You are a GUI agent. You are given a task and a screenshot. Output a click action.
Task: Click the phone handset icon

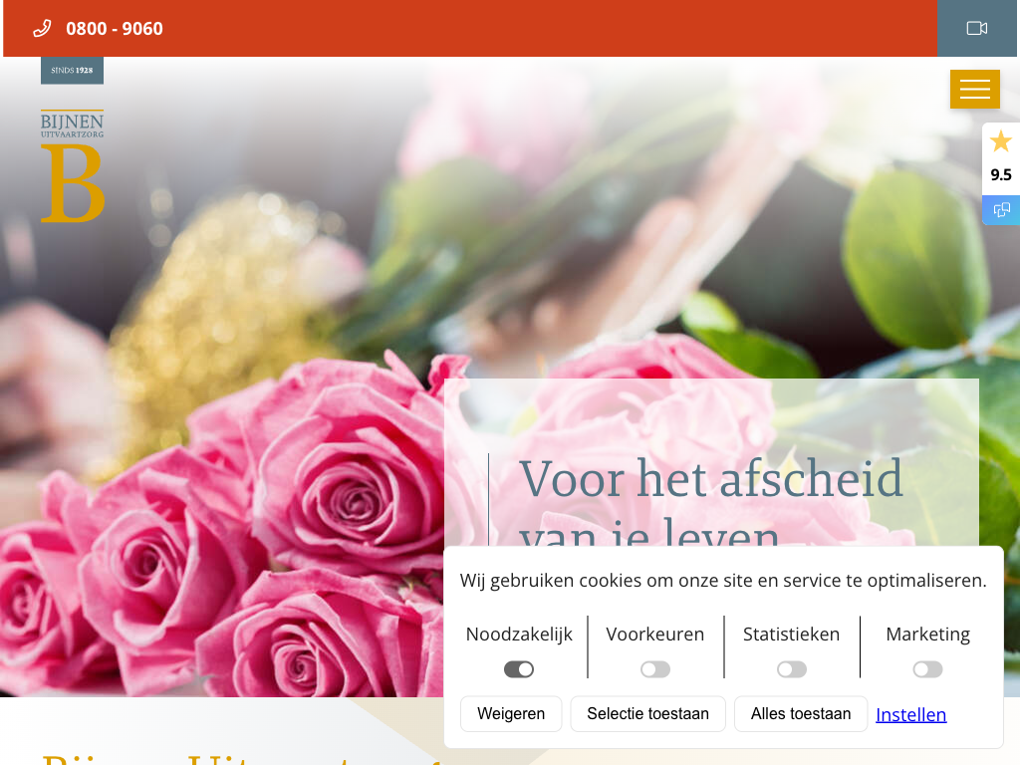coord(42,29)
